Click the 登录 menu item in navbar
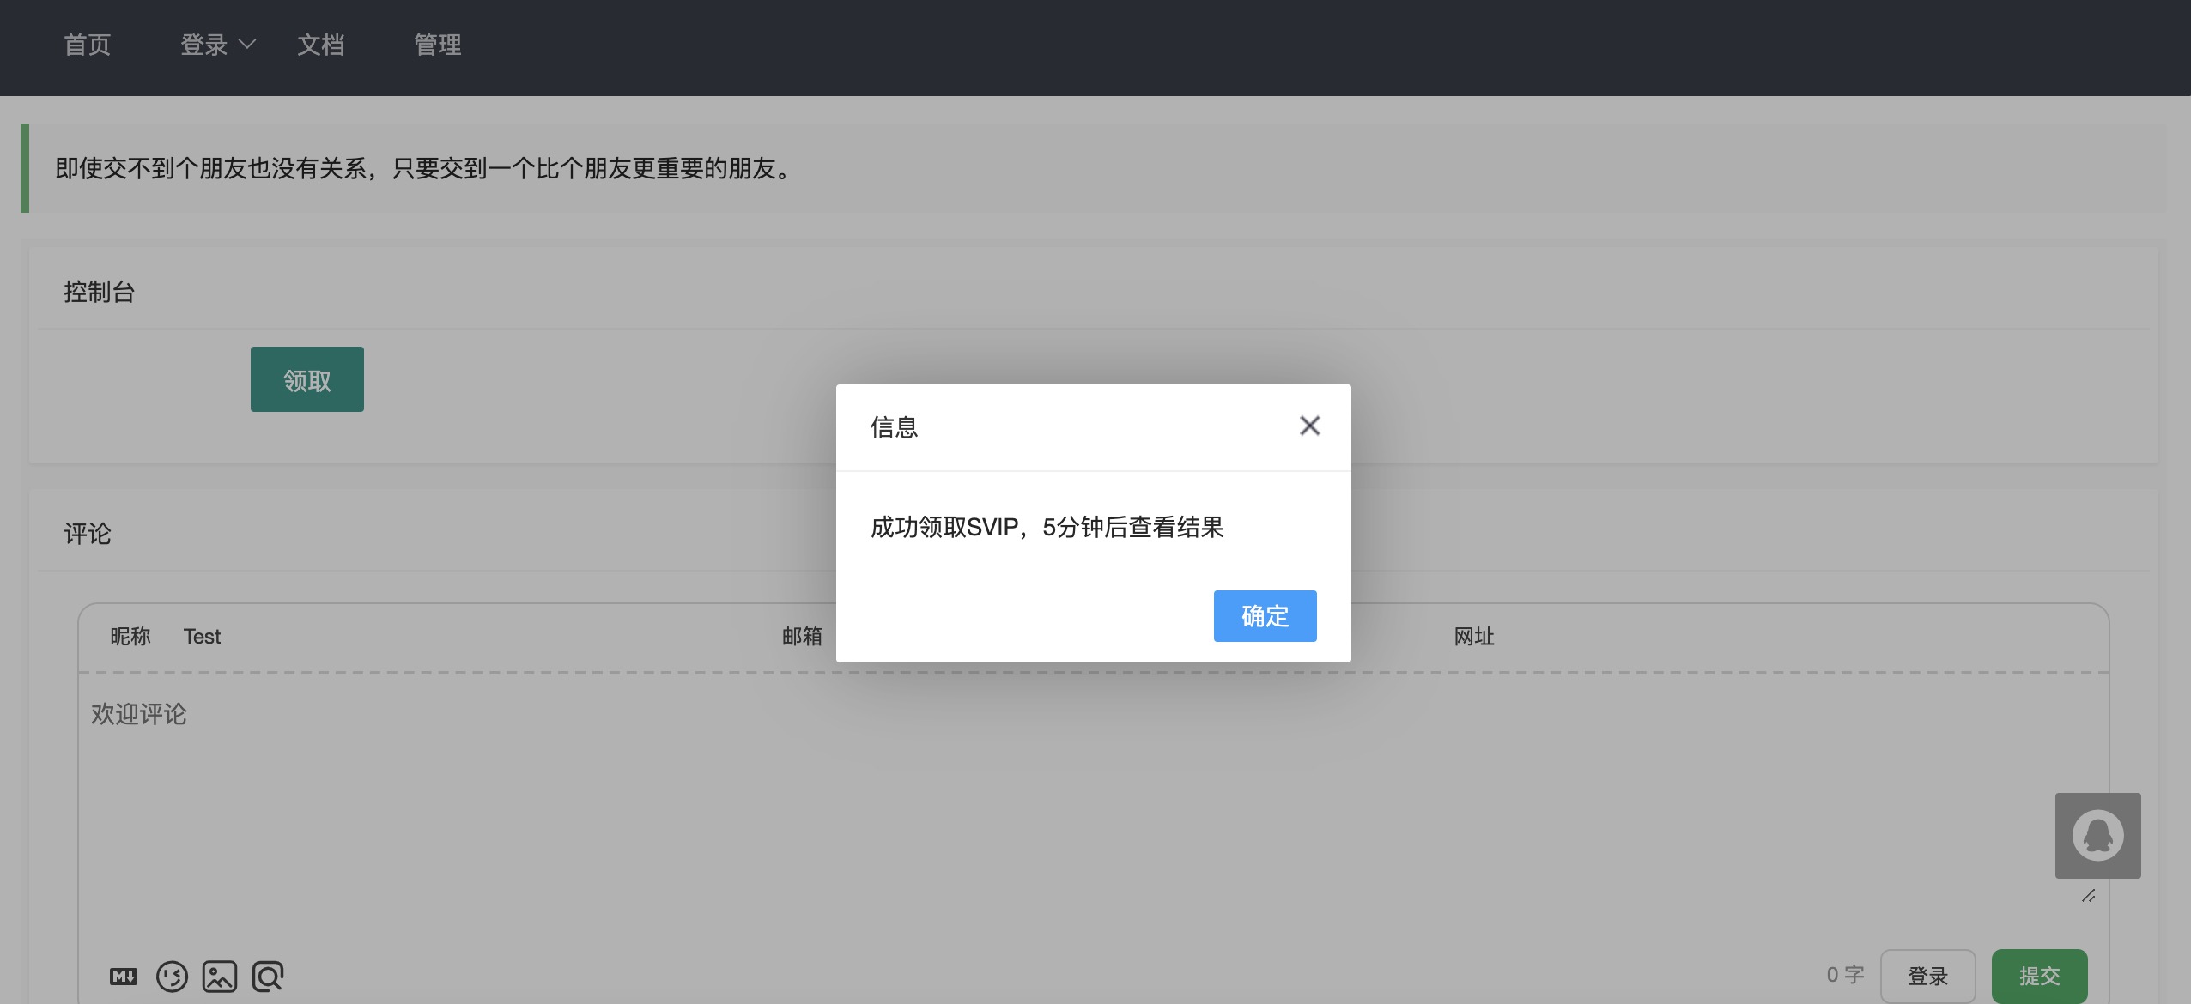 [204, 45]
